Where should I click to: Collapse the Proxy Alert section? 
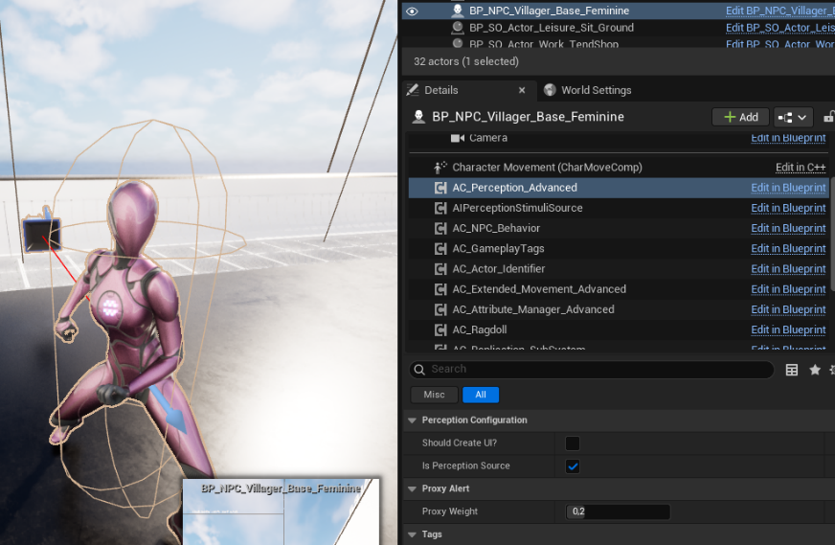(x=412, y=489)
